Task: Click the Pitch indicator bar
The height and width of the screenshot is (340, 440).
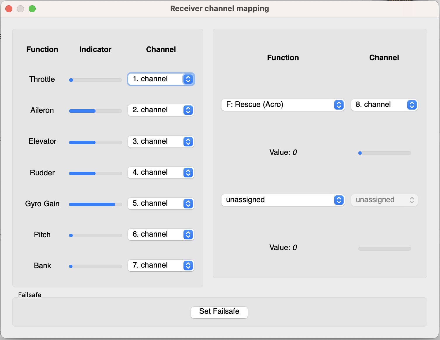Action: [x=96, y=235]
